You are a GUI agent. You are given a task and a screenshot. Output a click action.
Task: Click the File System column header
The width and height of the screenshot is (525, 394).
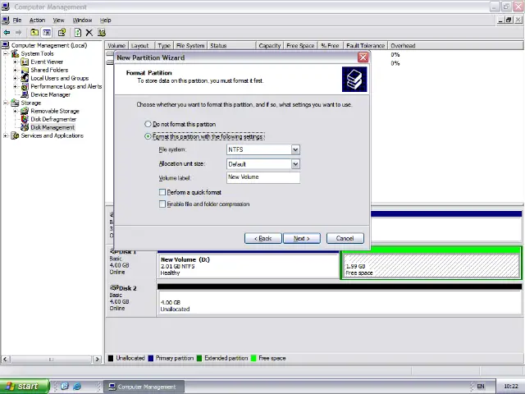(x=190, y=46)
